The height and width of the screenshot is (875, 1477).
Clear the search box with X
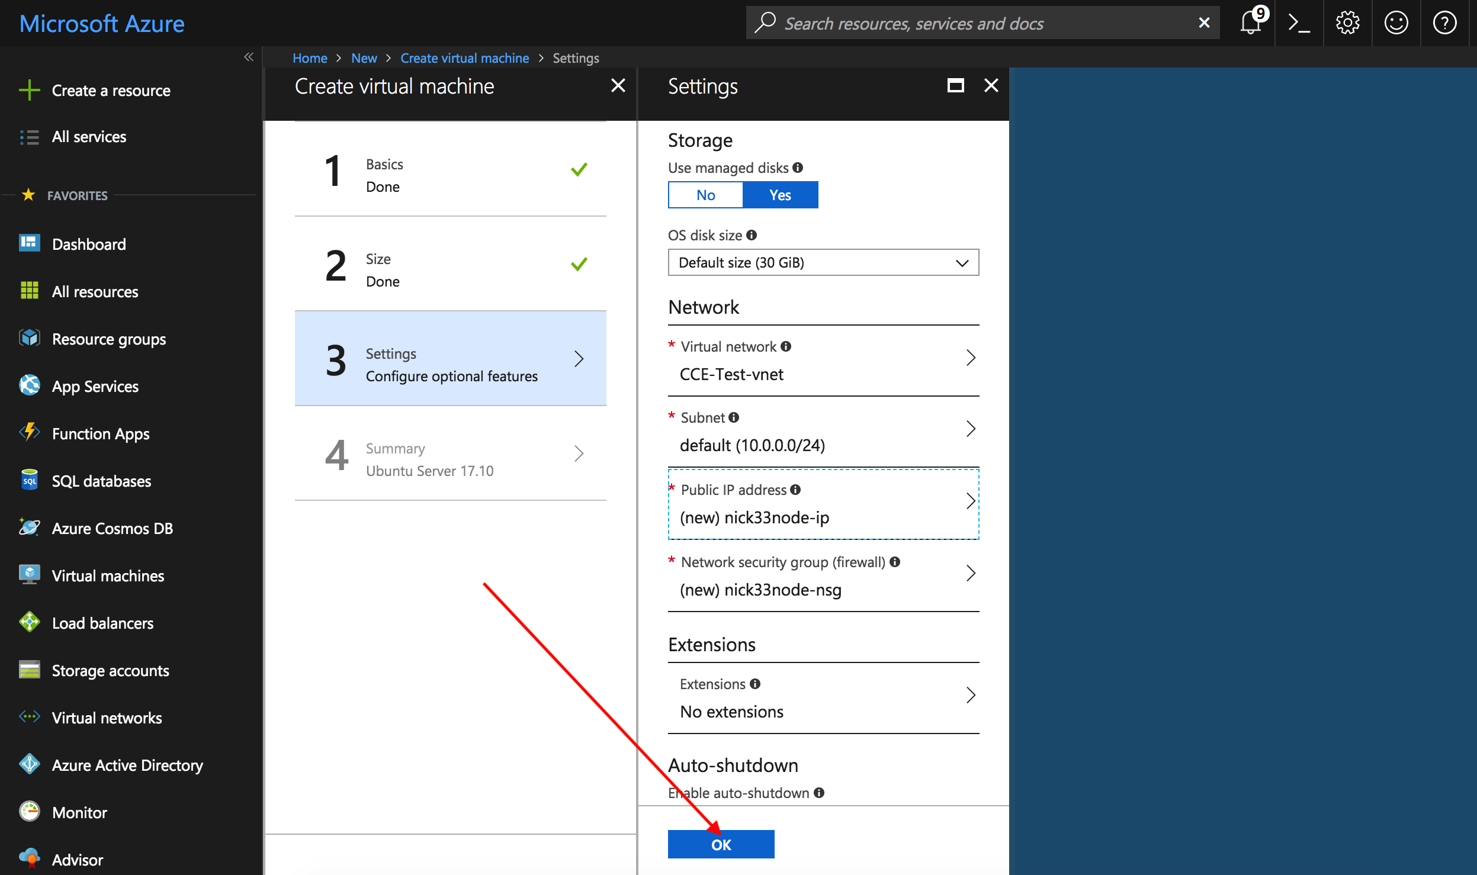(1204, 23)
